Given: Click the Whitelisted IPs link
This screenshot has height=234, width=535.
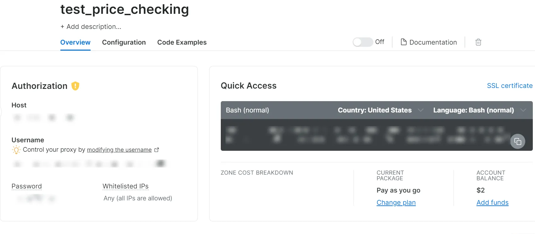Looking at the screenshot, I should (125, 186).
